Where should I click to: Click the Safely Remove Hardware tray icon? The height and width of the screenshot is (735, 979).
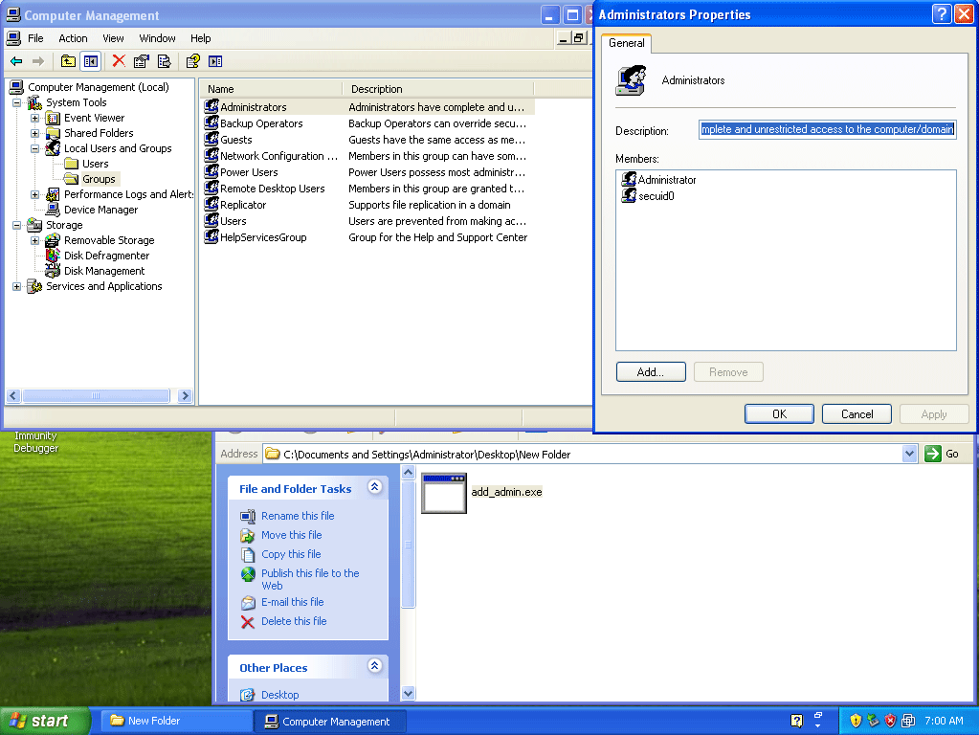[x=873, y=721]
